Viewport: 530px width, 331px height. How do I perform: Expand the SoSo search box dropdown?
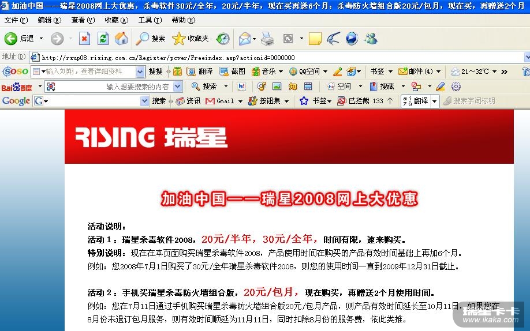pos(140,72)
